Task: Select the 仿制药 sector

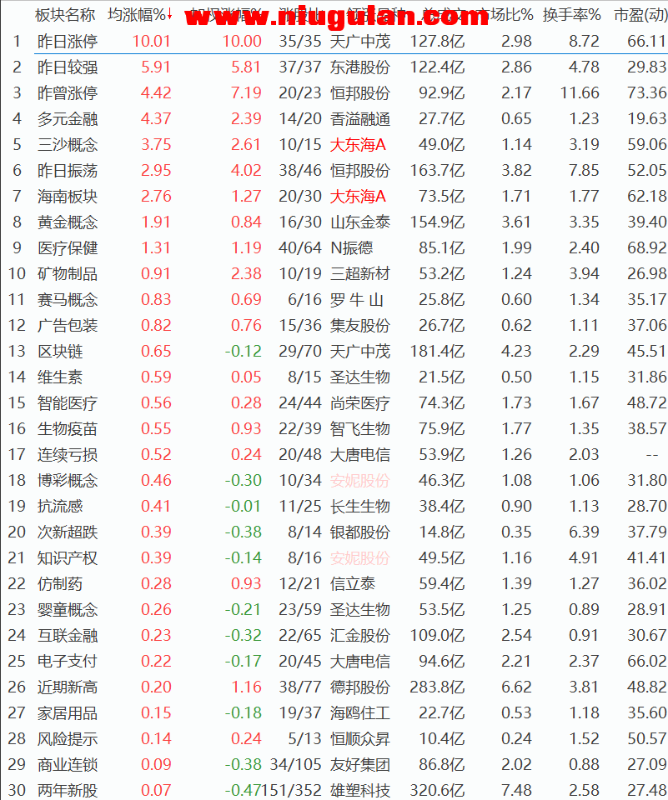Action: [x=60, y=583]
